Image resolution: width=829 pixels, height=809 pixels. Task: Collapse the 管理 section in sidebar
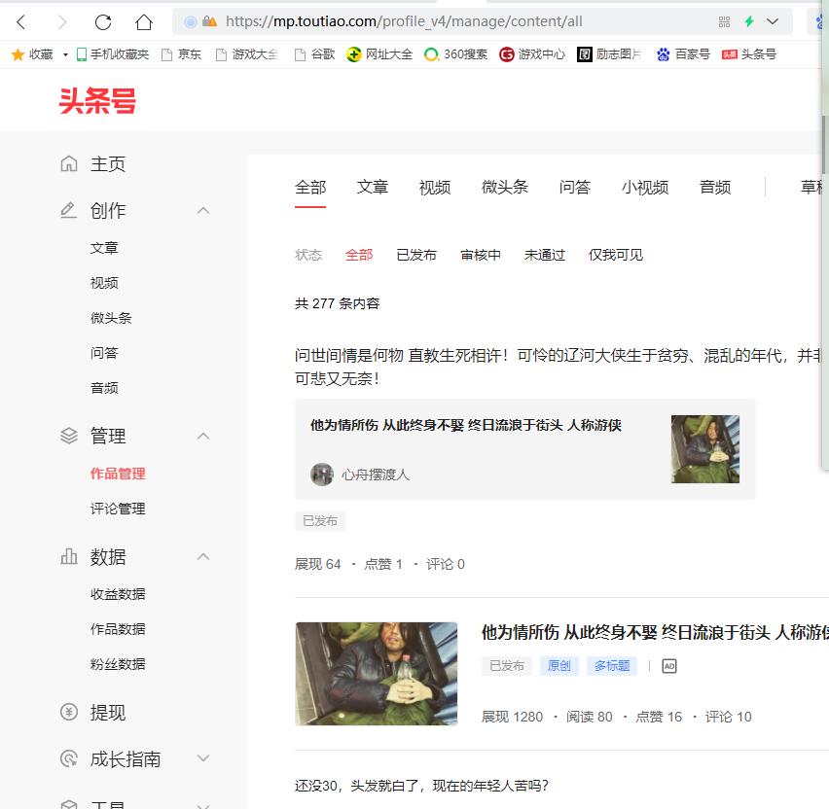point(203,437)
